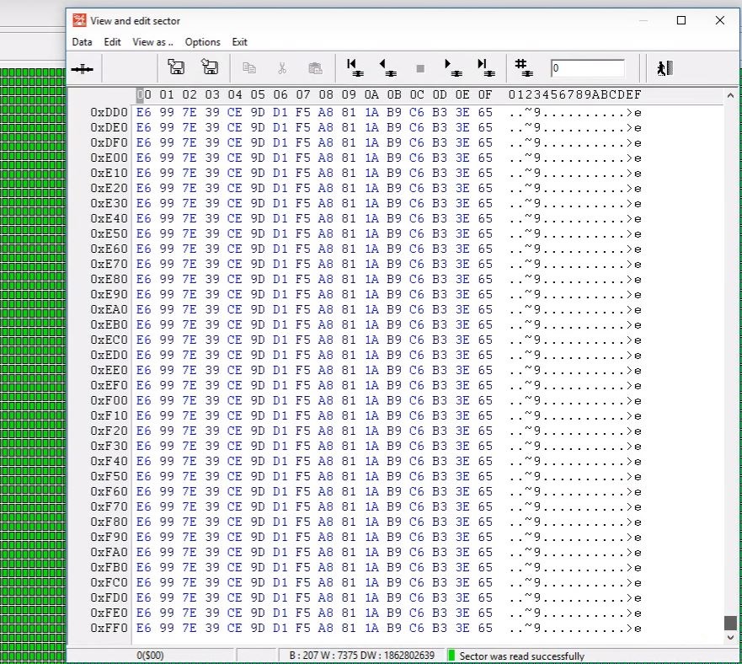Open the Data menu
Image resolution: width=742 pixels, height=664 pixels.
point(82,42)
